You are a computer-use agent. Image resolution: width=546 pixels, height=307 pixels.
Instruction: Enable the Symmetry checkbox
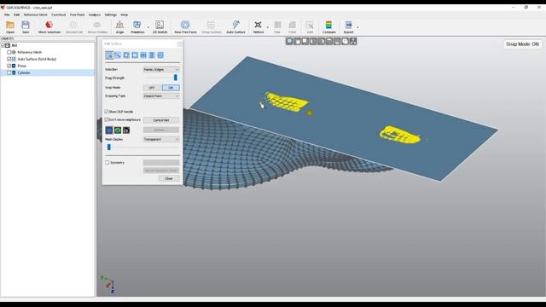tap(107, 163)
